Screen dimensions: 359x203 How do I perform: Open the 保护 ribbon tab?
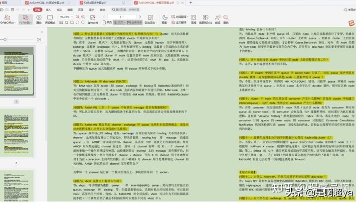[x=91, y=9]
